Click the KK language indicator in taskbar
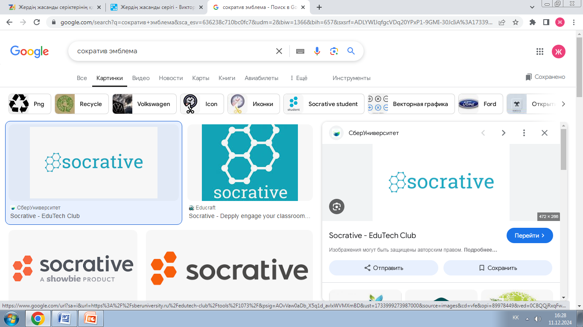The width and height of the screenshot is (583, 327). (516, 318)
